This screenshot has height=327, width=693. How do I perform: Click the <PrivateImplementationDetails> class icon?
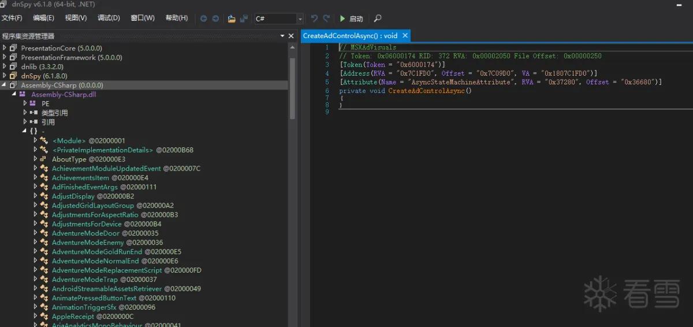(44, 150)
